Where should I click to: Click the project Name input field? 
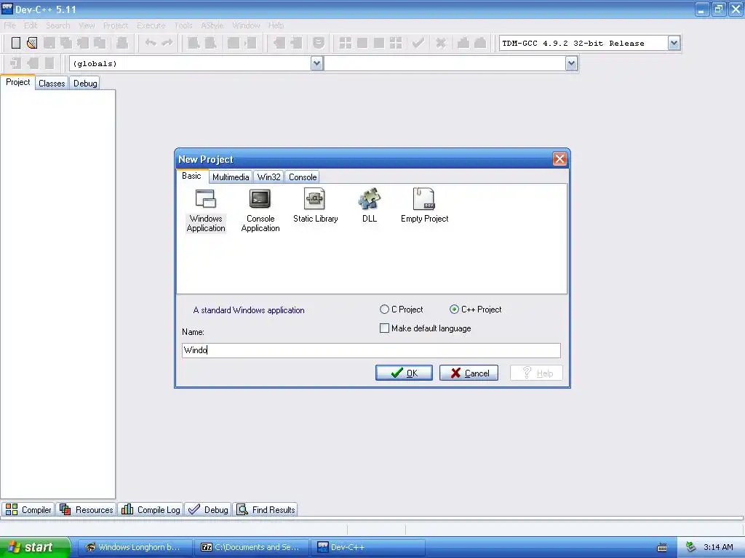pyautogui.click(x=371, y=350)
